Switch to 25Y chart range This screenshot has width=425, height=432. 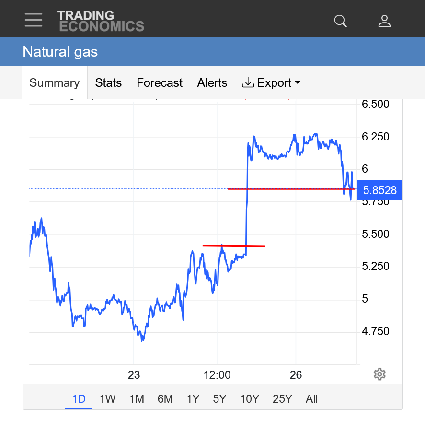click(x=282, y=399)
